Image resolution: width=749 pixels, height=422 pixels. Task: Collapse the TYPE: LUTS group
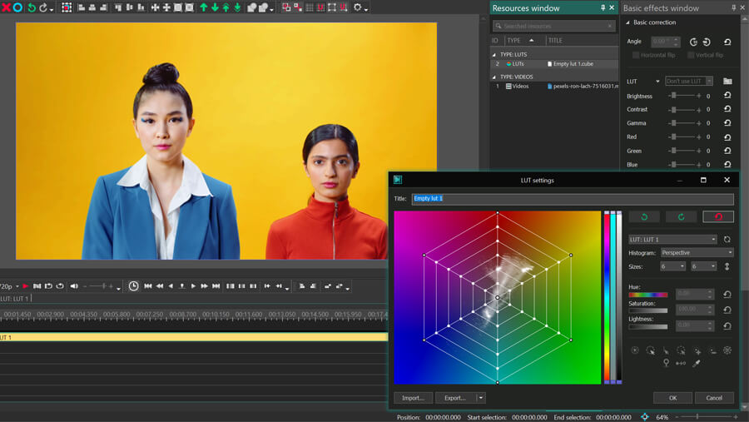[494, 54]
